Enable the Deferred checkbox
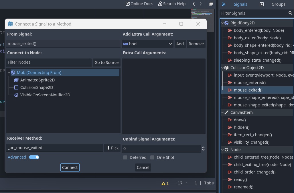Screen dimensions: 294x193 (125, 157)
